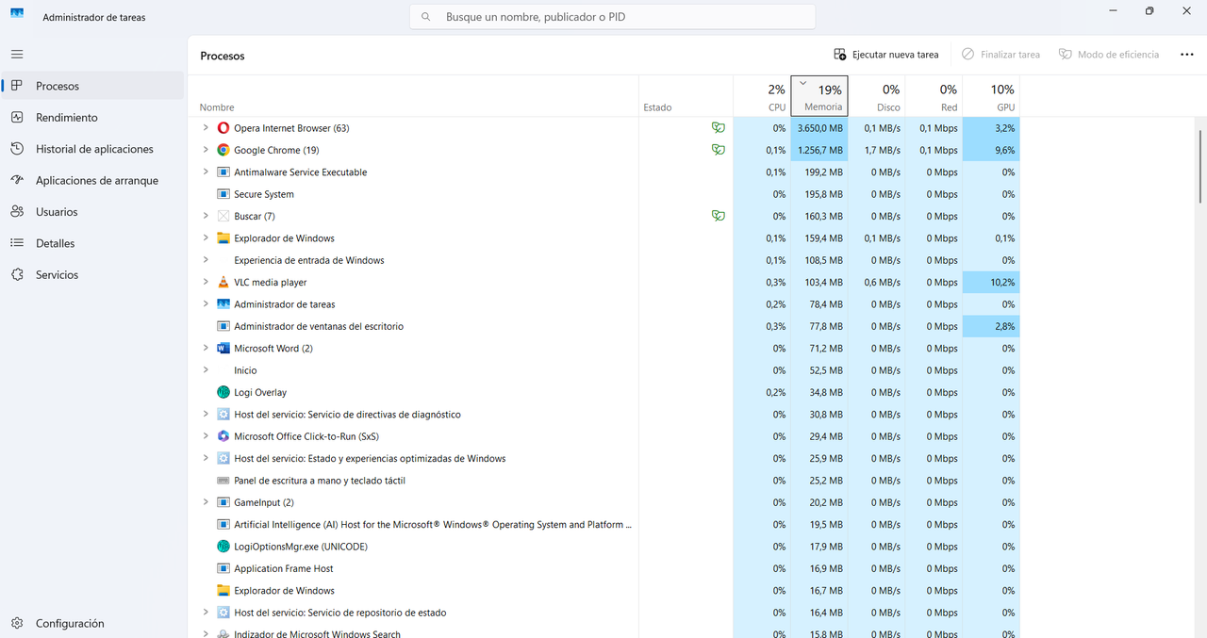Expand Experiencia de entrada de Windows row

coord(206,260)
